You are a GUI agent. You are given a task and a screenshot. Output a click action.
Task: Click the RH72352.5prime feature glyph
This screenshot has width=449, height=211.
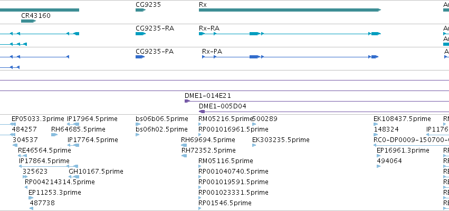click(x=184, y=156)
